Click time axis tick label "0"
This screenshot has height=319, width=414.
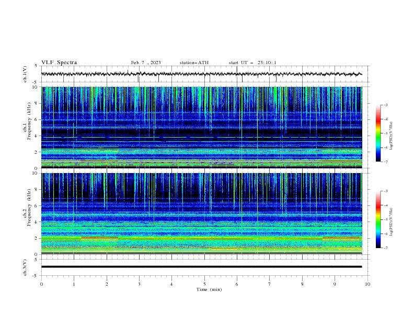tap(41, 284)
